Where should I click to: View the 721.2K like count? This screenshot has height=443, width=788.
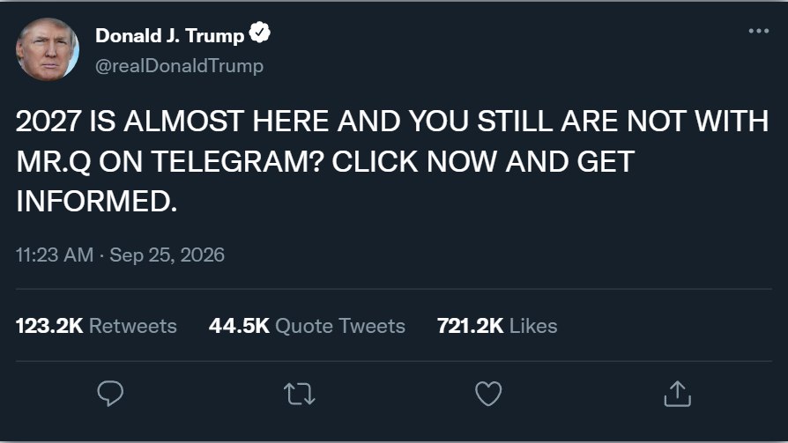click(470, 326)
